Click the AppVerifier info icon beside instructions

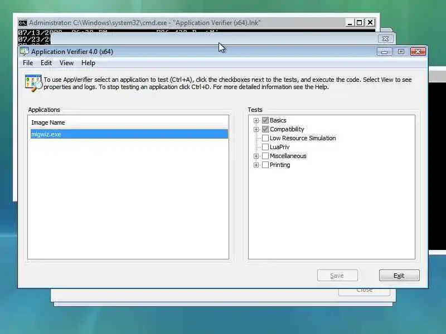[x=33, y=83]
